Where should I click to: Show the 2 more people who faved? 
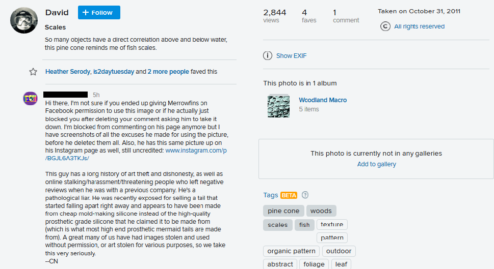tap(168, 72)
